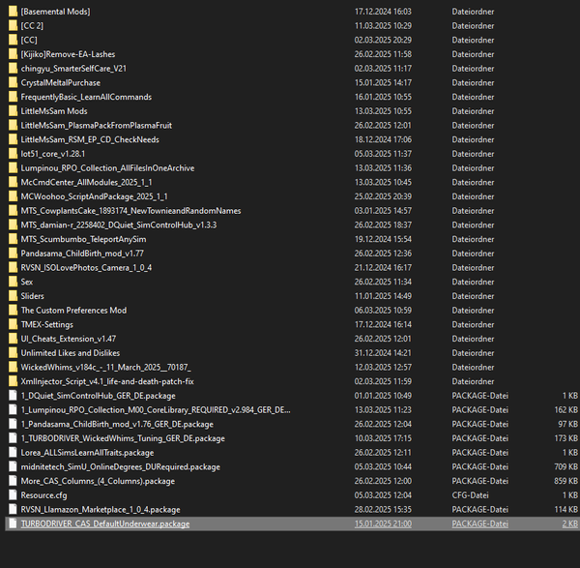580x568 pixels.
Task: Click the The Custom Preferences Mod folder
Action: click(73, 311)
